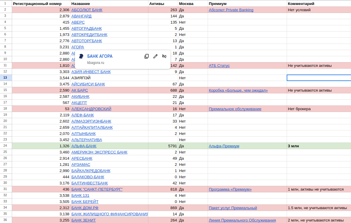This screenshot has height=223, width=351.
Task: Edit link pencil icon in popup
Action: 155,56
